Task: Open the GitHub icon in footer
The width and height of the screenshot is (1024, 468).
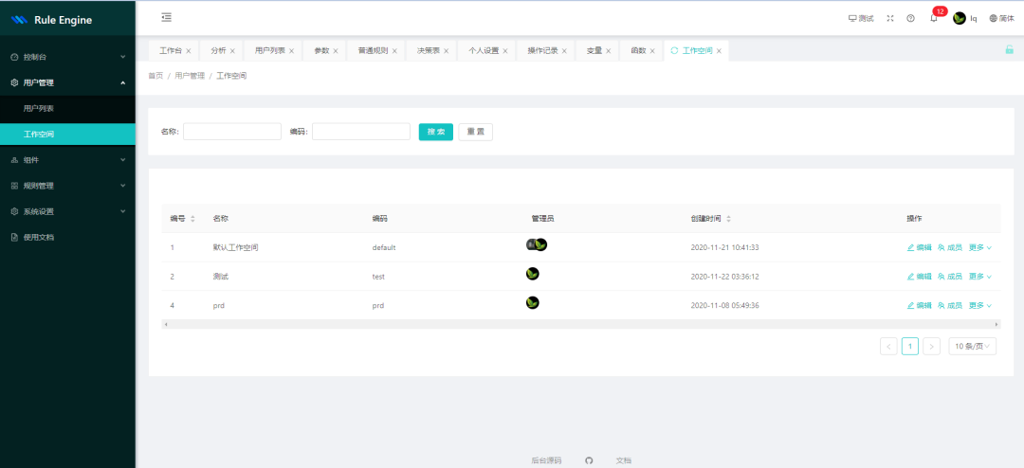Action: coord(589,460)
